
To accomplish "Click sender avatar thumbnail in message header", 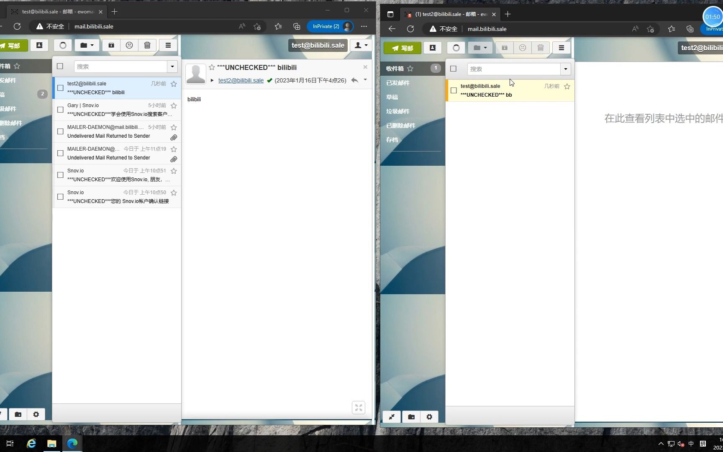I will 196,74.
